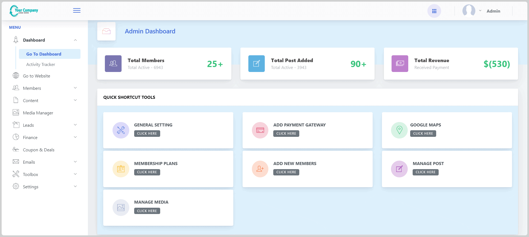Expand the Members sidebar menu
Image resolution: width=529 pixels, height=237 pixels.
(45, 88)
